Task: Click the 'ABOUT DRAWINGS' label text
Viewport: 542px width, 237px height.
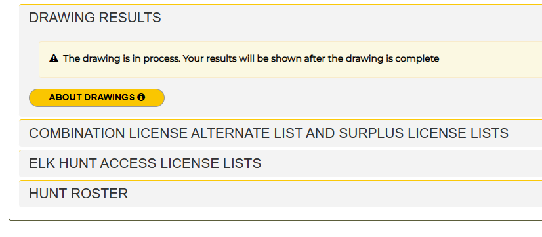Action: click(92, 98)
